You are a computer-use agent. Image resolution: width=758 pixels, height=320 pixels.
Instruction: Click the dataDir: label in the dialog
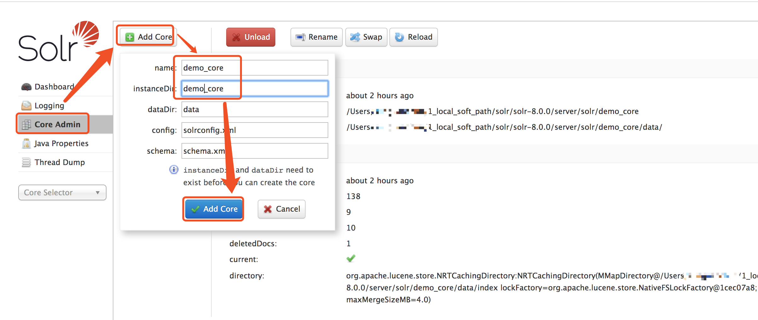[162, 109]
